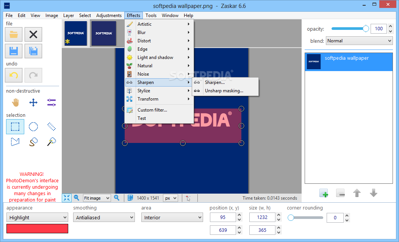The image size is (399, 242).
Task: Move layer down with down arrow
Action: pyautogui.click(x=374, y=193)
